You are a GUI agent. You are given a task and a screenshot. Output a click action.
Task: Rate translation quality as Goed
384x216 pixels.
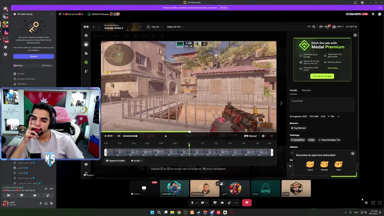click(338, 165)
